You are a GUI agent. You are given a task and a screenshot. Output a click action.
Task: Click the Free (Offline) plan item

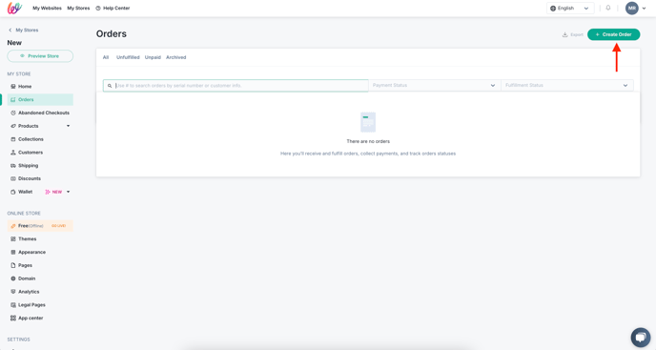click(40, 226)
